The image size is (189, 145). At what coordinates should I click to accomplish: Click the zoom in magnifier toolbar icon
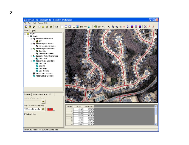(x=113, y=27)
